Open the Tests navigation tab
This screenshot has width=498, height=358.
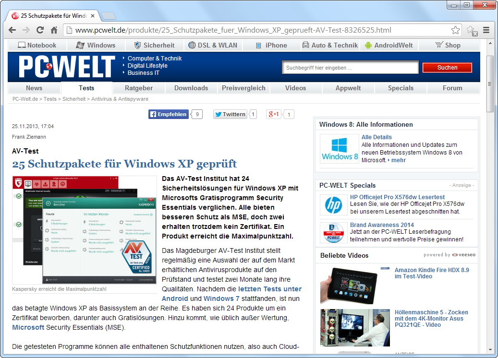pos(86,88)
